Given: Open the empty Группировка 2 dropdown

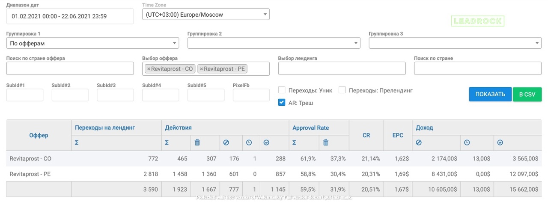Looking at the screenshot, I should 274,43.
